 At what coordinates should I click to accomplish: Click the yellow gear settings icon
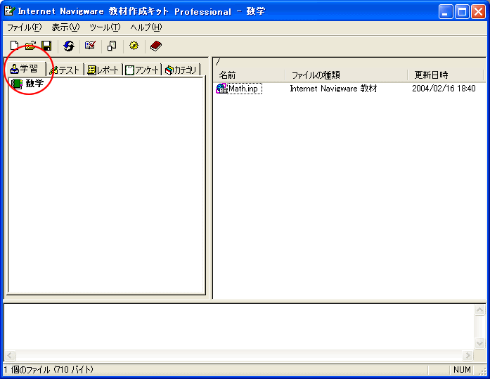[x=134, y=46]
